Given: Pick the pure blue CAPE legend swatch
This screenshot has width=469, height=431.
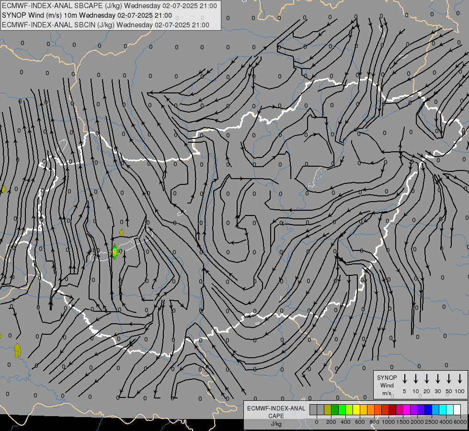Looking at the screenshot, I should click(x=428, y=409).
